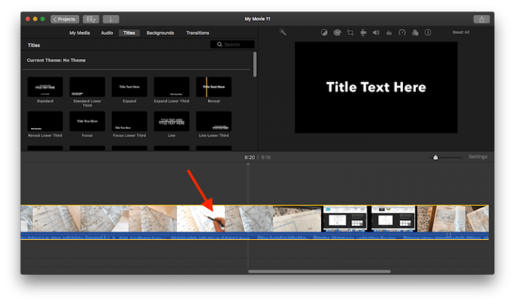Select the Expand title thumbnail
Viewport: 515px width, 304px height.
[x=129, y=87]
